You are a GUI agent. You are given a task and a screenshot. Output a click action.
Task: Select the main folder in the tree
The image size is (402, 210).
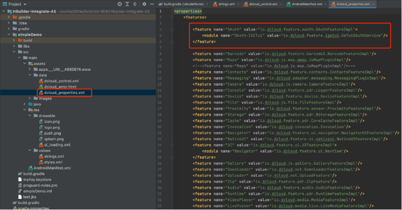click(x=32, y=58)
